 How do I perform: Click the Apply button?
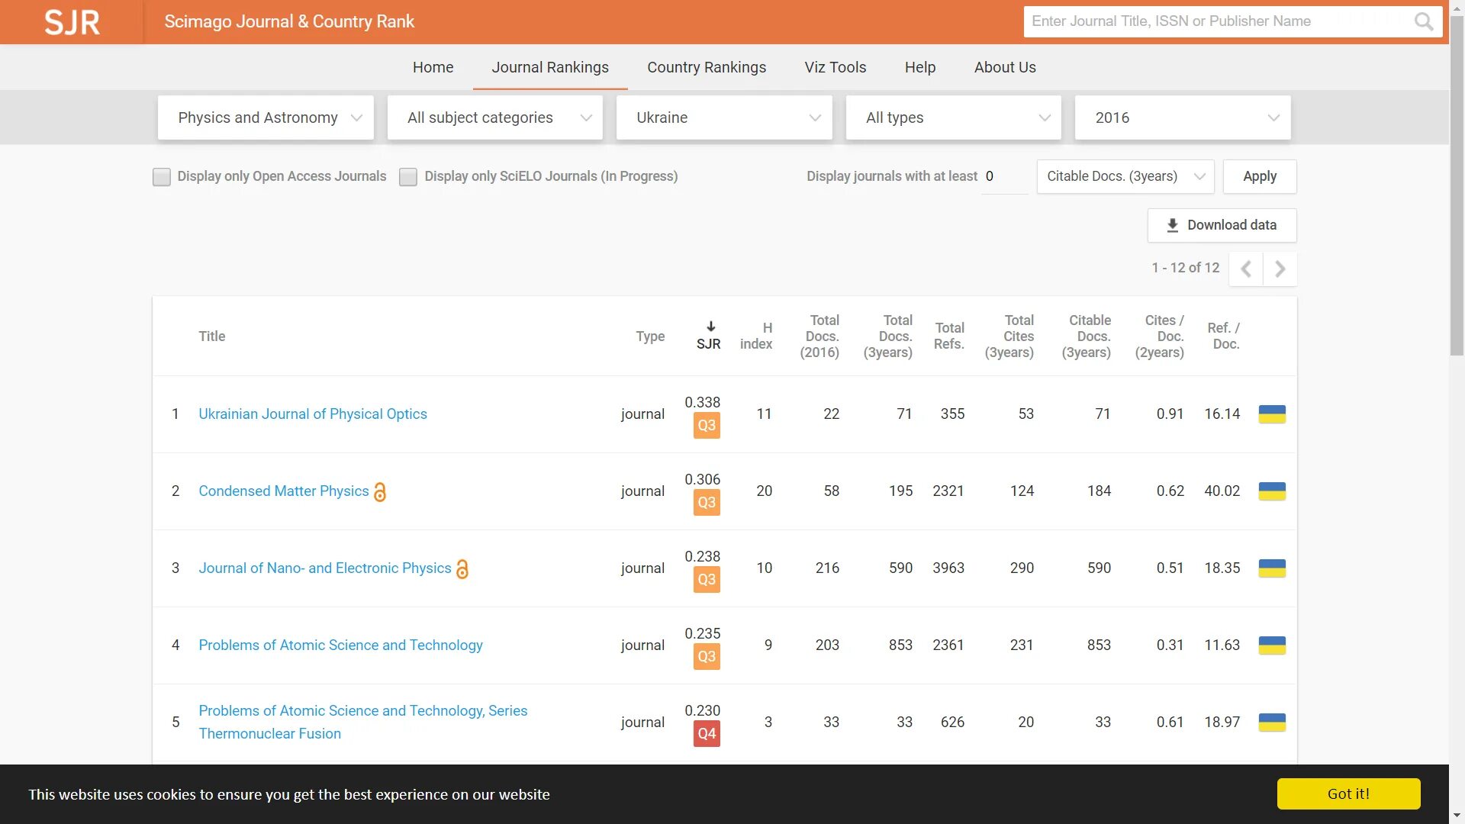[1260, 176]
